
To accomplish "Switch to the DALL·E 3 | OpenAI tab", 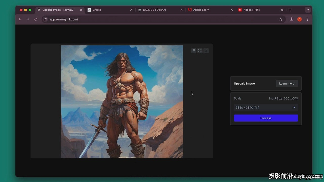I will click(x=160, y=10).
